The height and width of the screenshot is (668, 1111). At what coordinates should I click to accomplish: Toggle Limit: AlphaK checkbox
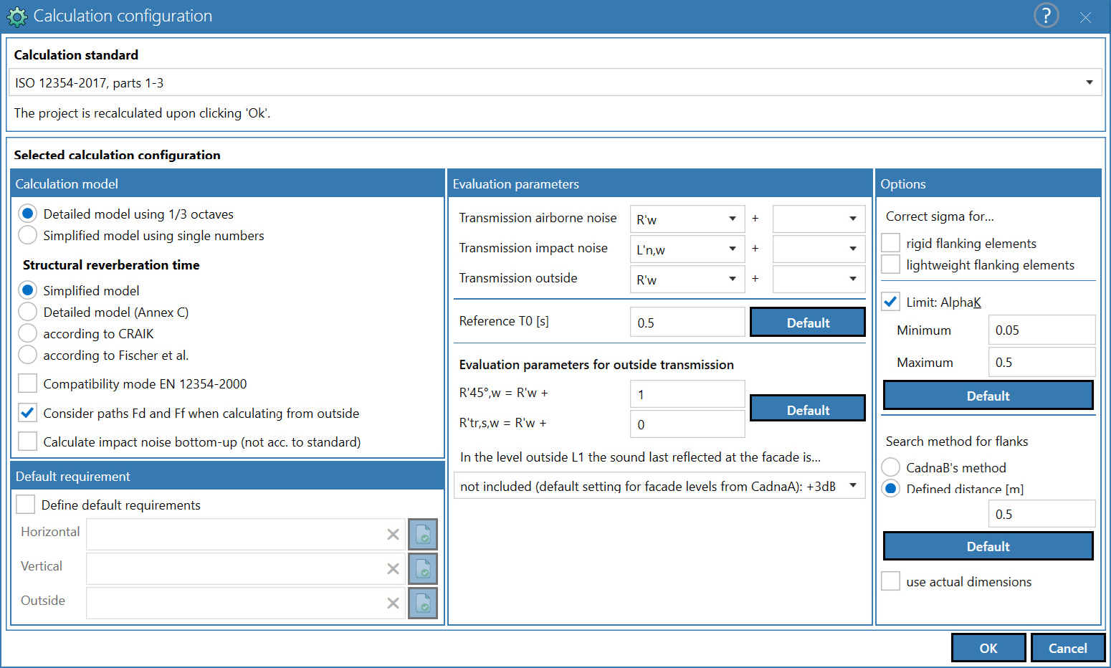click(890, 302)
